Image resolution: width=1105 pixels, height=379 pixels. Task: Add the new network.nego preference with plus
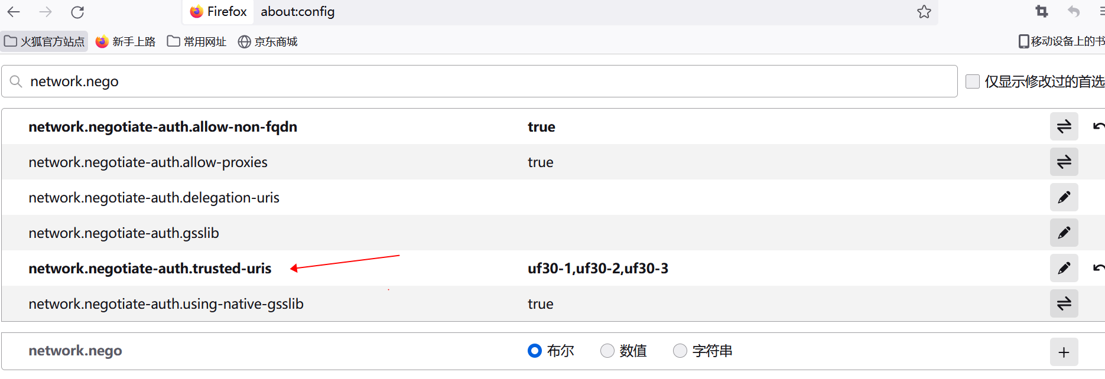coord(1064,352)
